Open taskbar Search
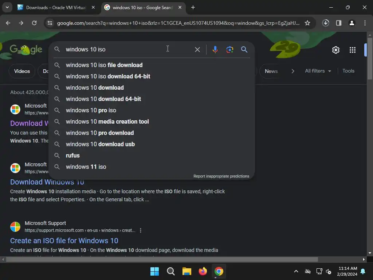This screenshot has height=280, width=373. pos(170,271)
